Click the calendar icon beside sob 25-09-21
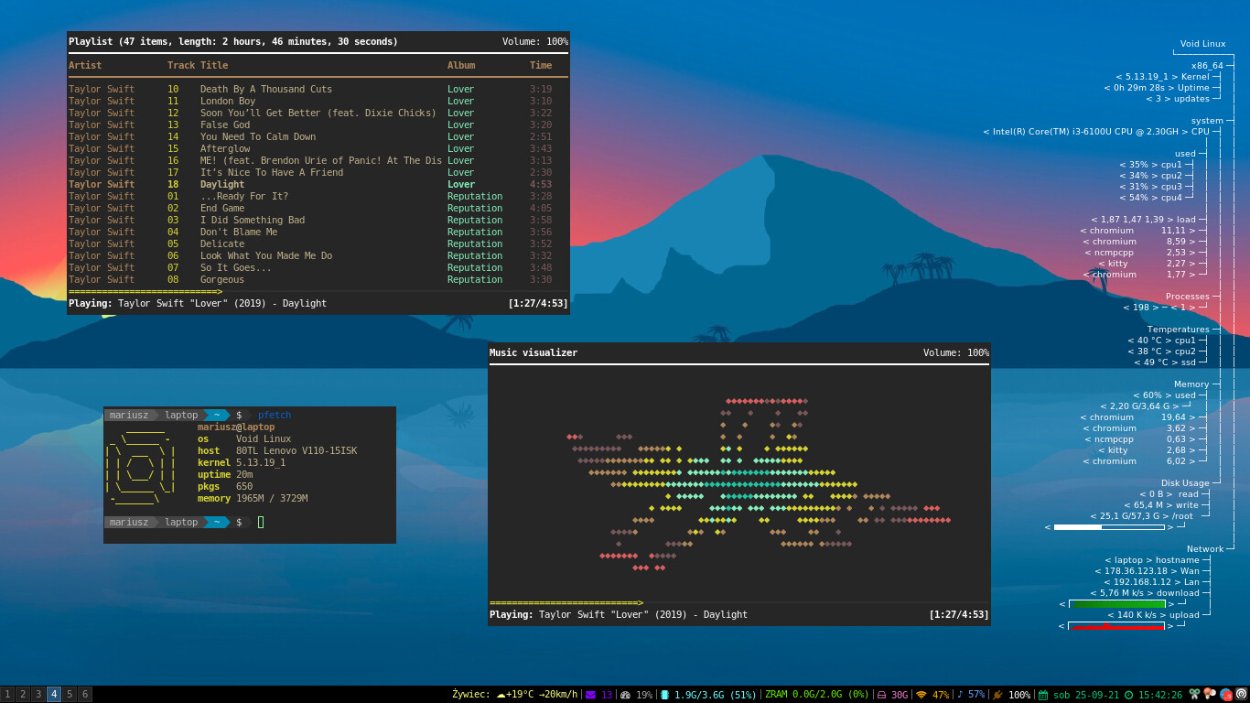The height and width of the screenshot is (703, 1250). pyautogui.click(x=1043, y=695)
